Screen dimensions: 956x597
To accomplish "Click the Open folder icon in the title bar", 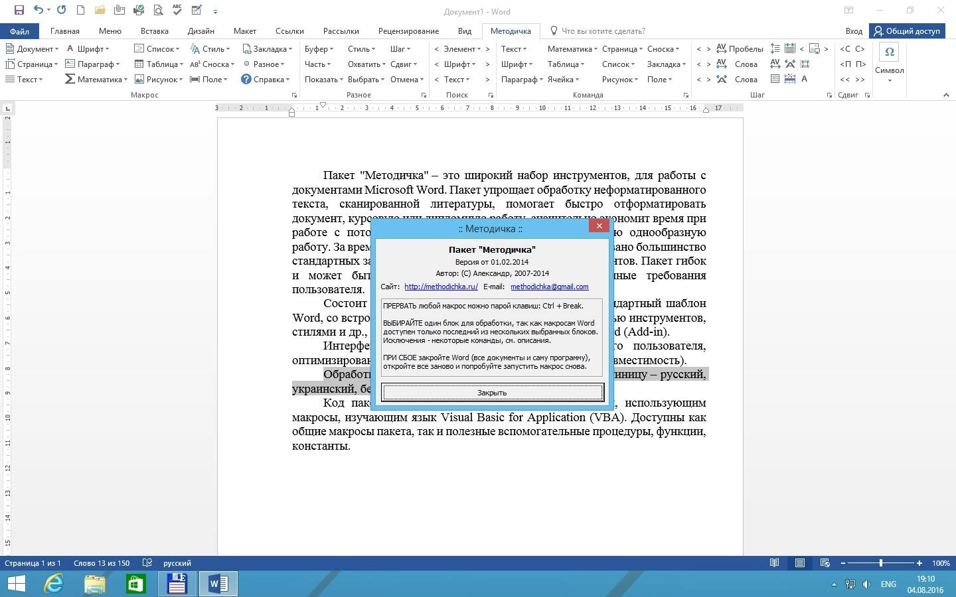I will point(100,11).
